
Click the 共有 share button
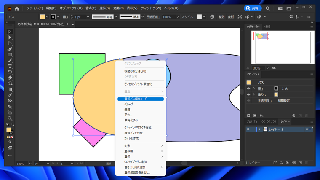(253, 8)
